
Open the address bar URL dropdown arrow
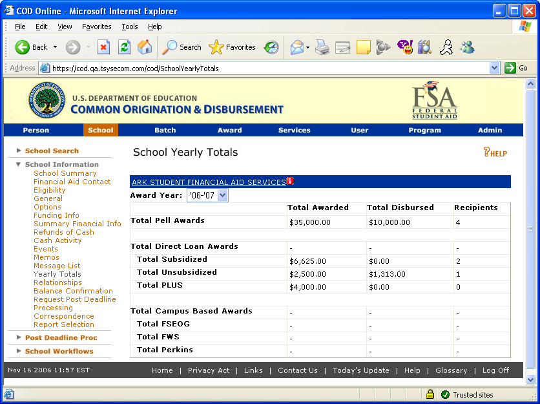point(494,68)
